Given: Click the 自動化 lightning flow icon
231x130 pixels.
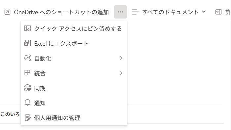Looking at the screenshot, I should (27, 58).
